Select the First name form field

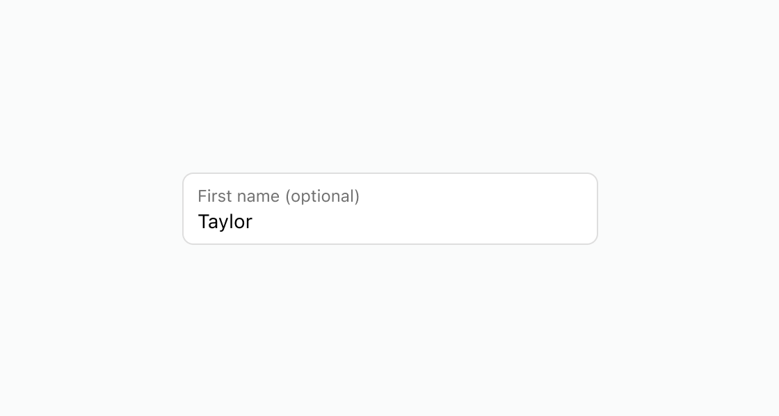[x=389, y=221]
